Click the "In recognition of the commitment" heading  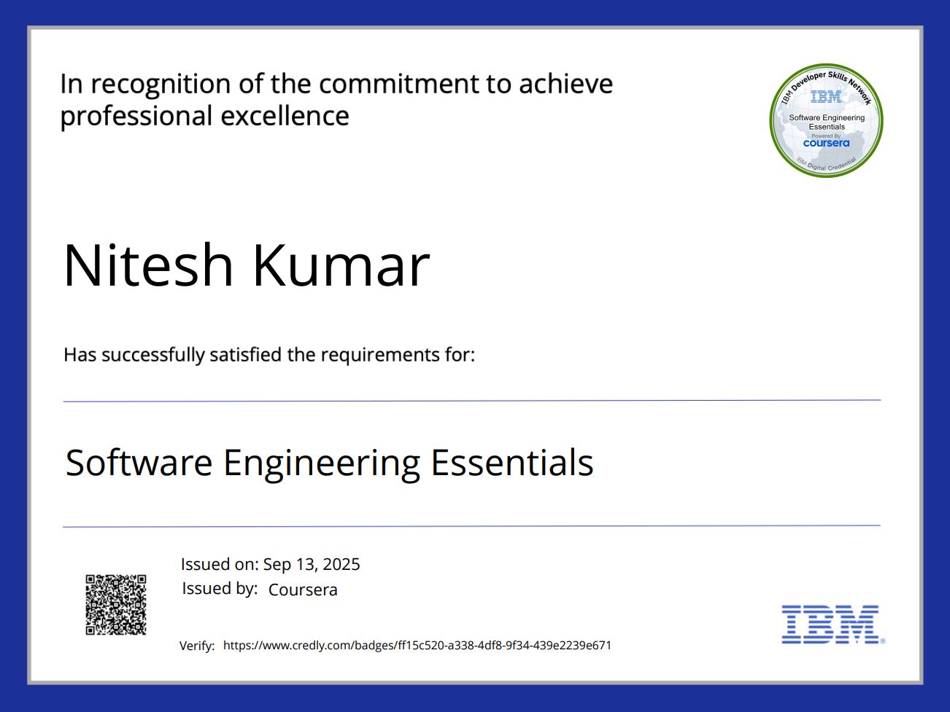336,84
